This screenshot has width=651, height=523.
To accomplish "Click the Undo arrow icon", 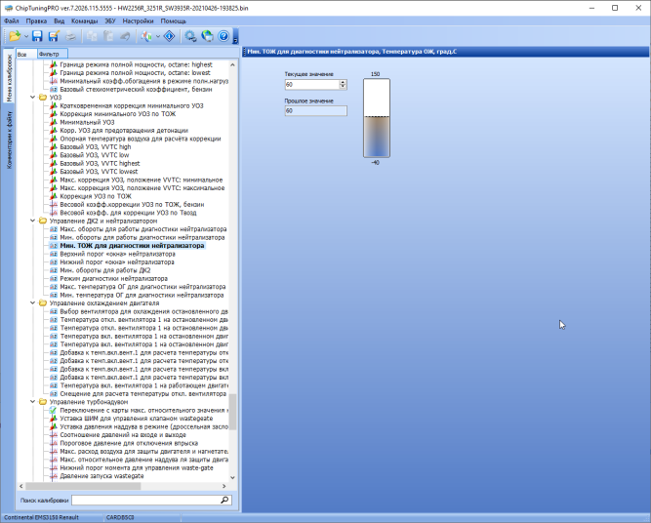I will pos(125,36).
